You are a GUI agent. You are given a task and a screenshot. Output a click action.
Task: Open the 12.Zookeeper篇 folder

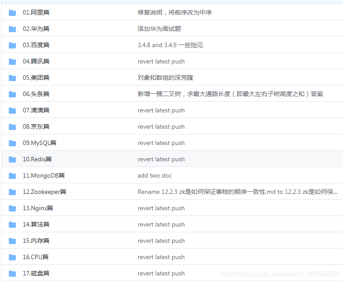(45, 192)
